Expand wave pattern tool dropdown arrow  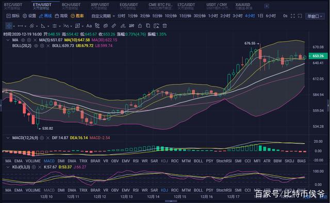(71, 26)
